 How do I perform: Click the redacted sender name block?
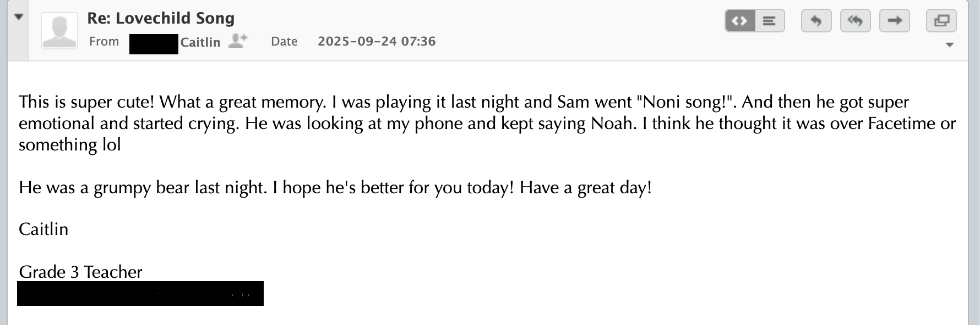(x=154, y=44)
